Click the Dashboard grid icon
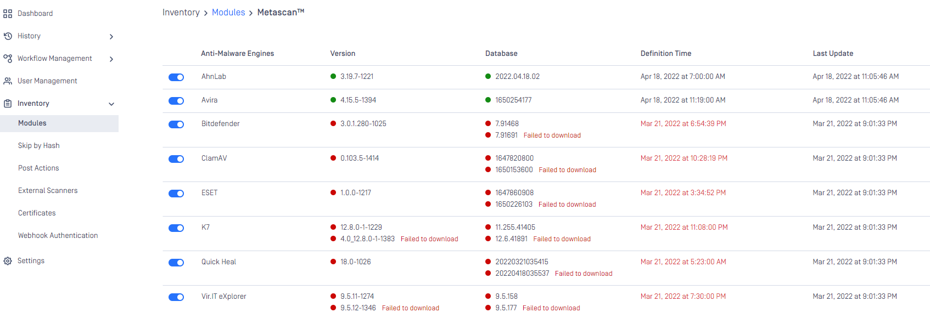Viewport: 930px width, 318px height. coord(8,14)
